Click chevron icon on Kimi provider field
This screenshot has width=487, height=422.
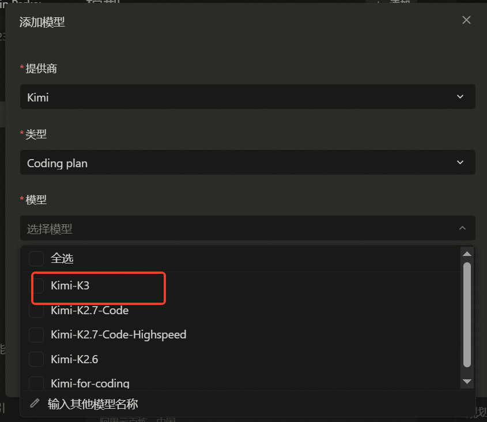pos(460,97)
